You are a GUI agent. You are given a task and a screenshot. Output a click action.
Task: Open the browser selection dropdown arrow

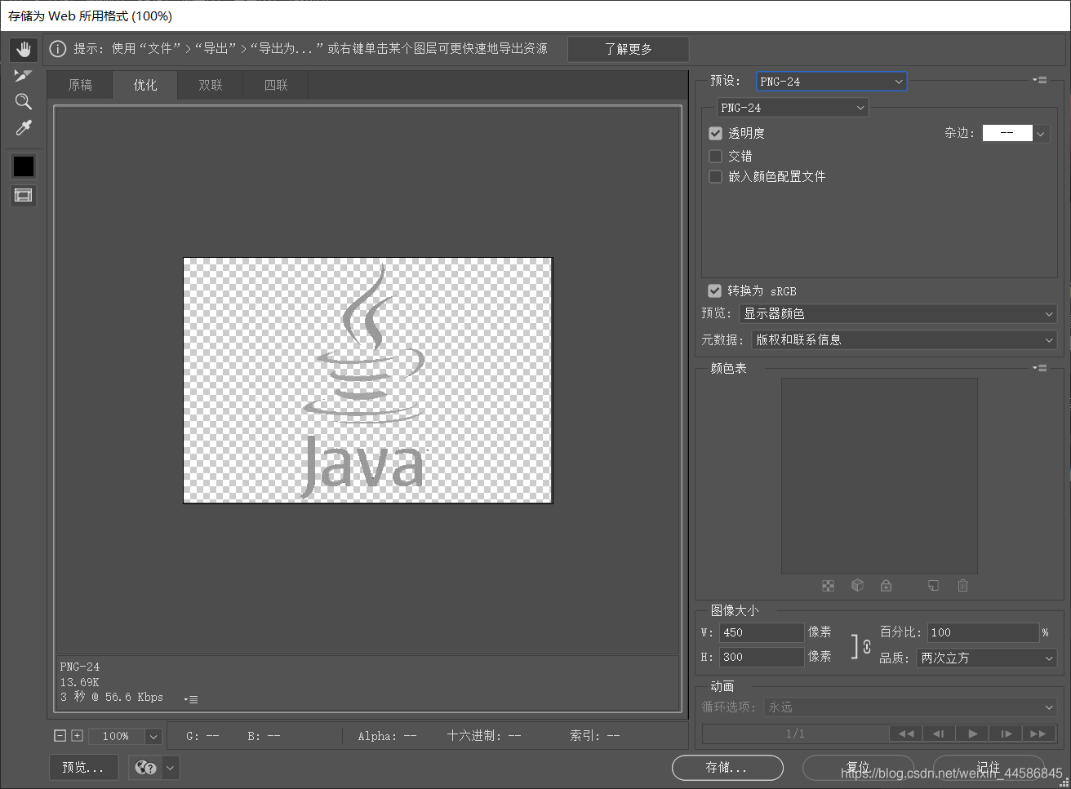click(x=170, y=767)
